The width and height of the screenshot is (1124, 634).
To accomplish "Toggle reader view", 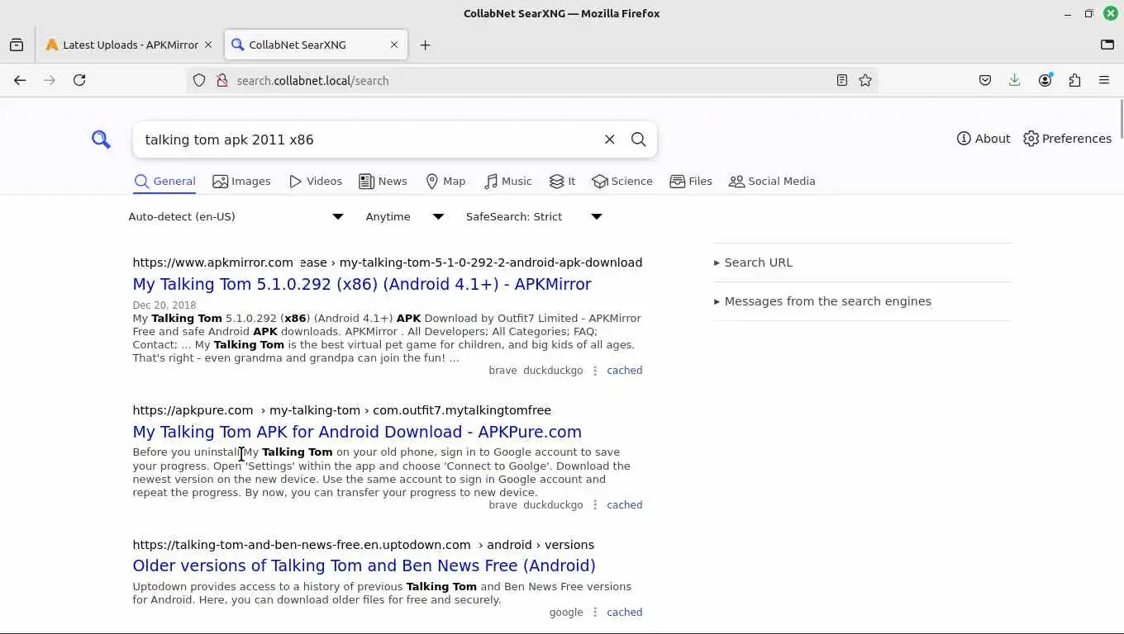I will (x=842, y=80).
